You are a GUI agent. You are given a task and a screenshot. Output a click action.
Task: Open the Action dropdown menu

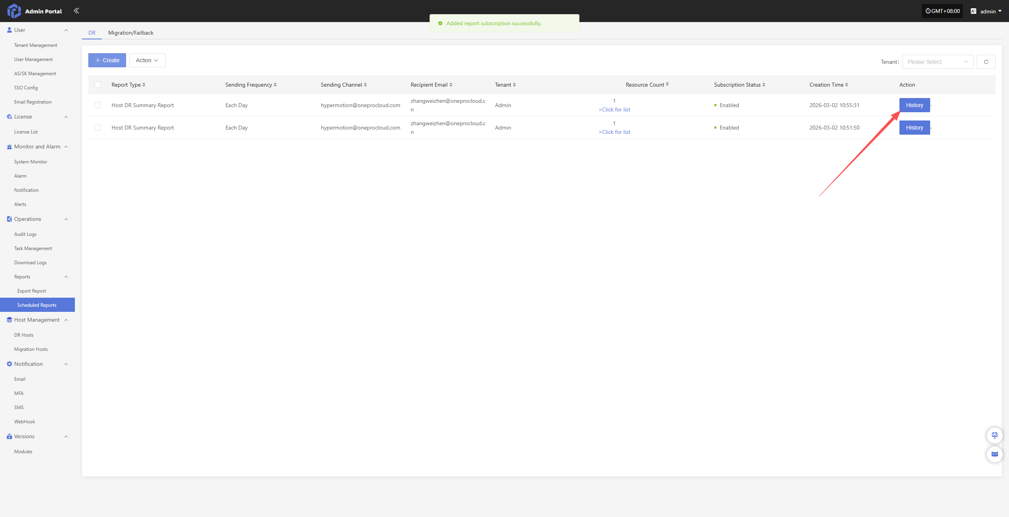point(147,60)
